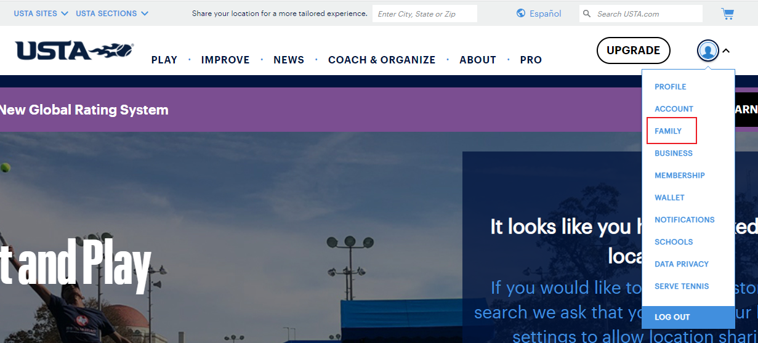The image size is (758, 343).
Task: Select Membership in account menu
Action: click(x=680, y=176)
